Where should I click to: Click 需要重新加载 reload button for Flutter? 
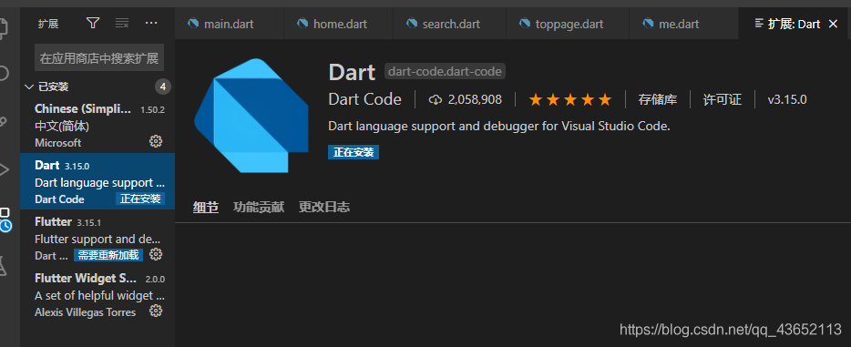pyautogui.click(x=108, y=255)
